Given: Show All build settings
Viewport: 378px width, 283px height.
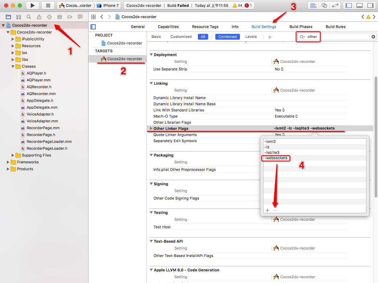Looking at the screenshot, I should tap(203, 37).
